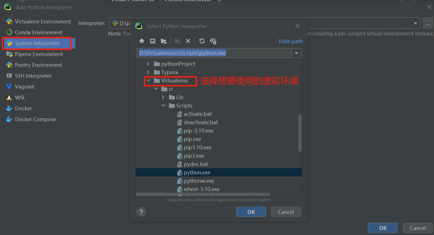Click the horizontal scrollbar in file tree

point(203,194)
